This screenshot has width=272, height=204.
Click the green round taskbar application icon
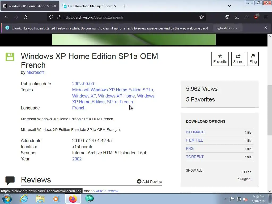click(90, 199)
